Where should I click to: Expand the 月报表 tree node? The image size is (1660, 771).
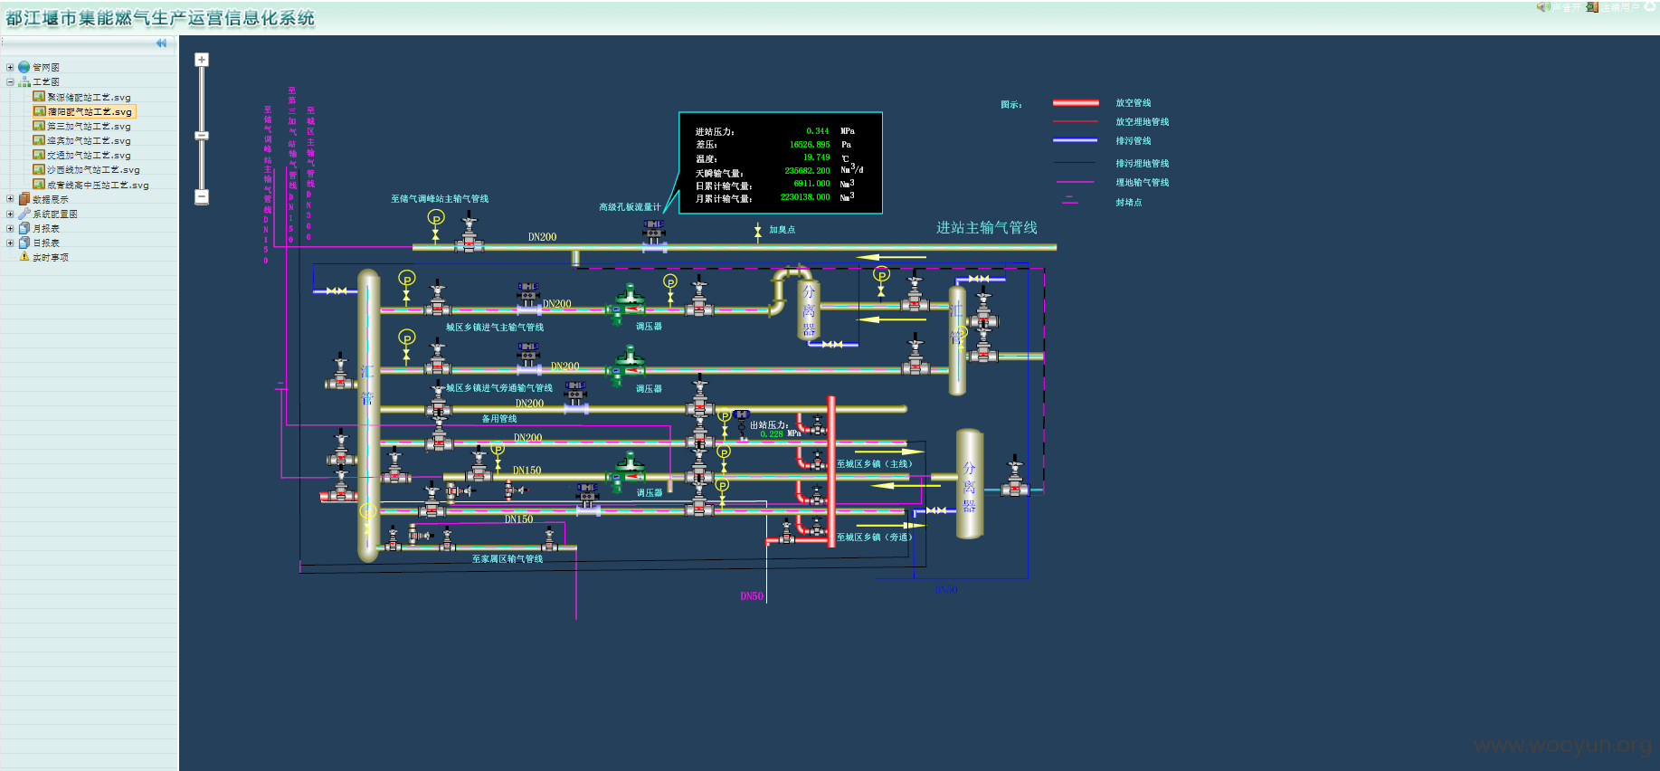point(10,228)
